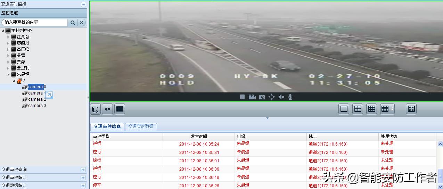Sort by 组织 column header
The width and height of the screenshot is (443, 189).
[271, 137]
